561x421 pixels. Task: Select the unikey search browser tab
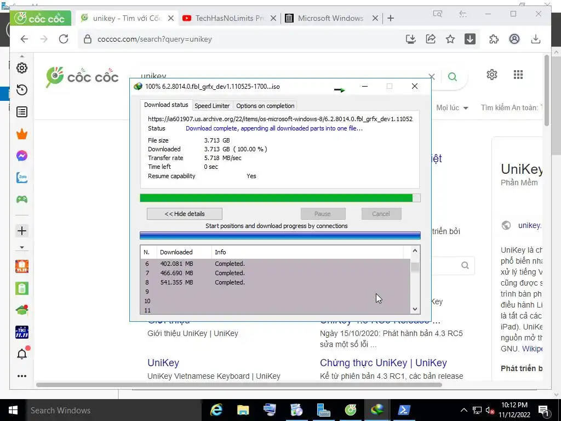click(x=127, y=18)
